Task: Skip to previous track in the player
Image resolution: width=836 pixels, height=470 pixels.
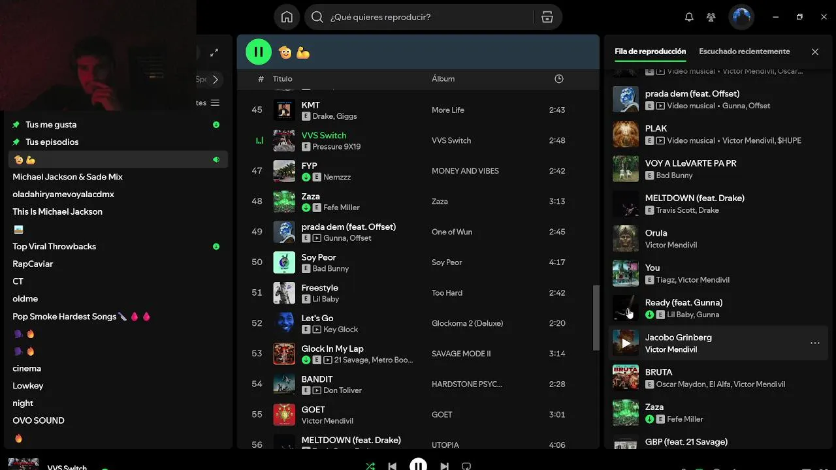Action: tap(392, 466)
